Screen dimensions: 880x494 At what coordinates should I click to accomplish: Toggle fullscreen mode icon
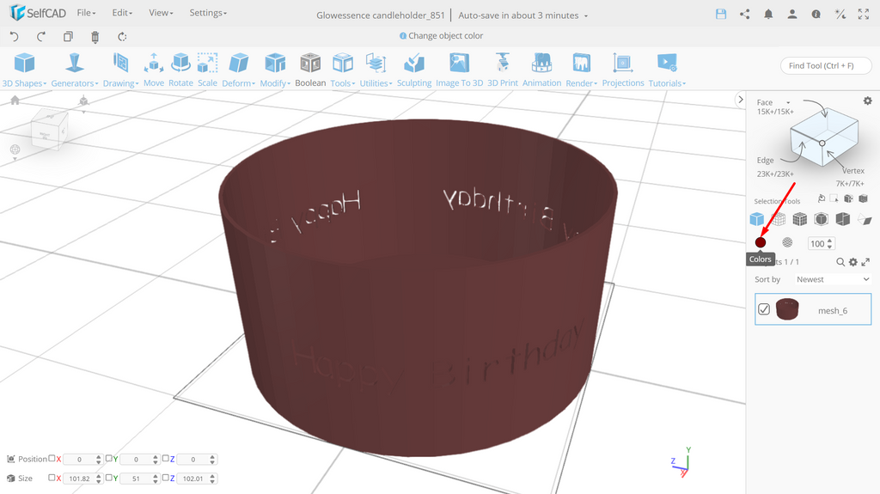[864, 15]
